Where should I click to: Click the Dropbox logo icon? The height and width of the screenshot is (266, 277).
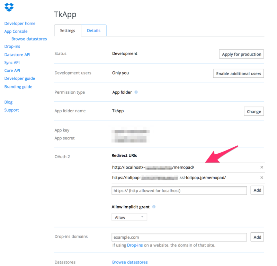click(x=9, y=7)
